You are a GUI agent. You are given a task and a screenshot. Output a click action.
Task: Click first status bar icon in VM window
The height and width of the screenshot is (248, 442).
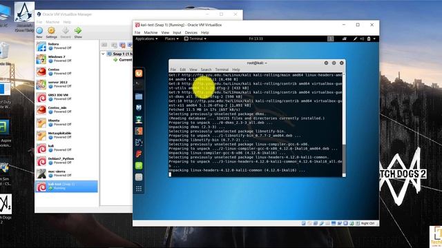(x=304, y=223)
